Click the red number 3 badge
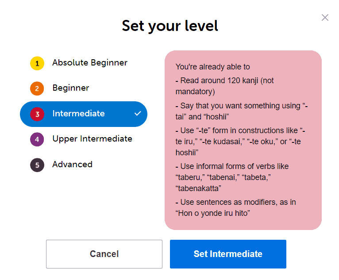 coord(37,114)
